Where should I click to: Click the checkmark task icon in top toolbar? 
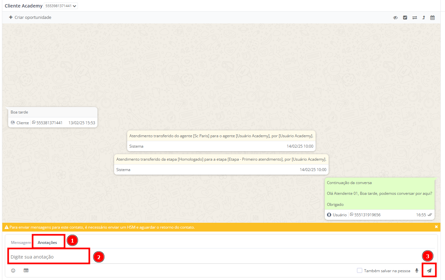tap(405, 18)
